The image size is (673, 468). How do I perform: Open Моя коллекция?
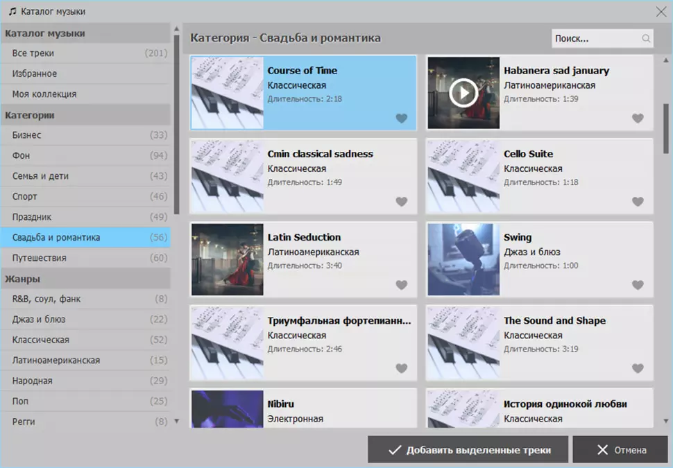85,94
